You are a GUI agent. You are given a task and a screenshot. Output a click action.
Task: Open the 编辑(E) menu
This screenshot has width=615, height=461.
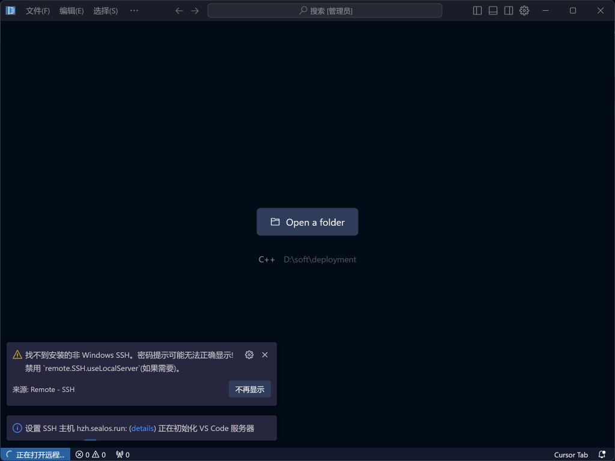pyautogui.click(x=71, y=10)
